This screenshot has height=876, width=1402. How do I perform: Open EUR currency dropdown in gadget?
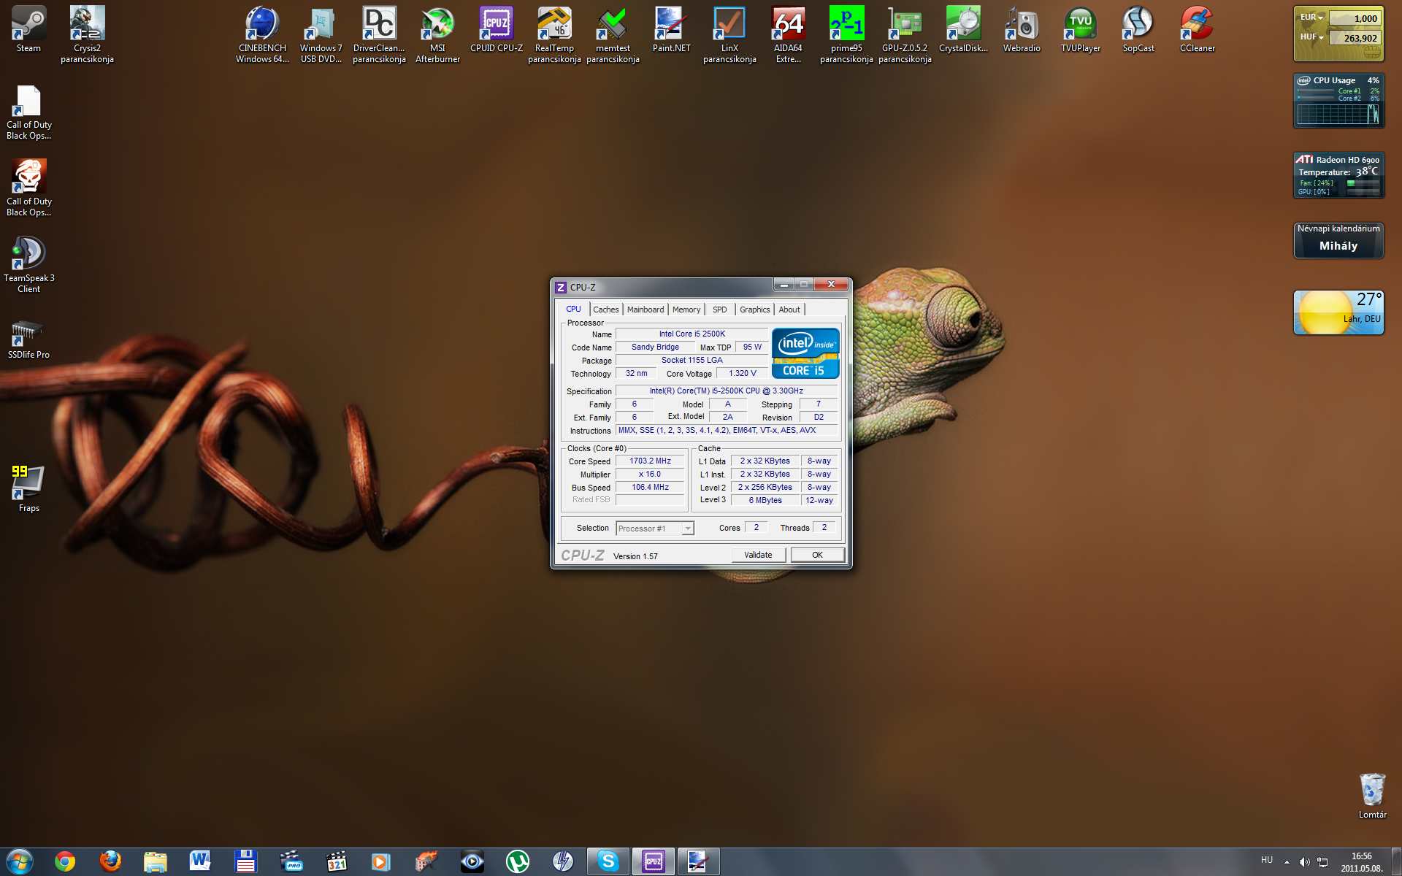[1311, 18]
